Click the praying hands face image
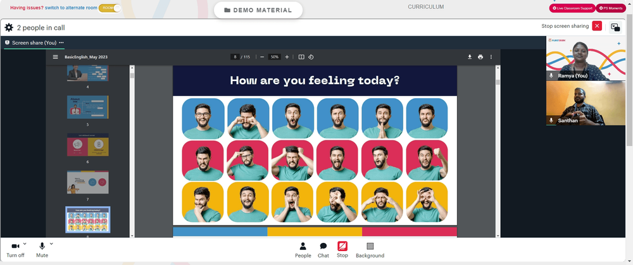The width and height of the screenshot is (633, 265). pos(382,118)
